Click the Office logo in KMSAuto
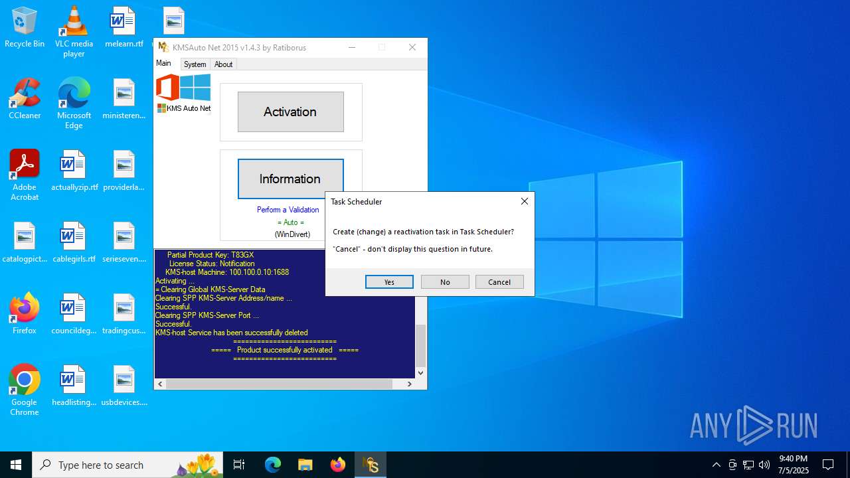 point(167,87)
